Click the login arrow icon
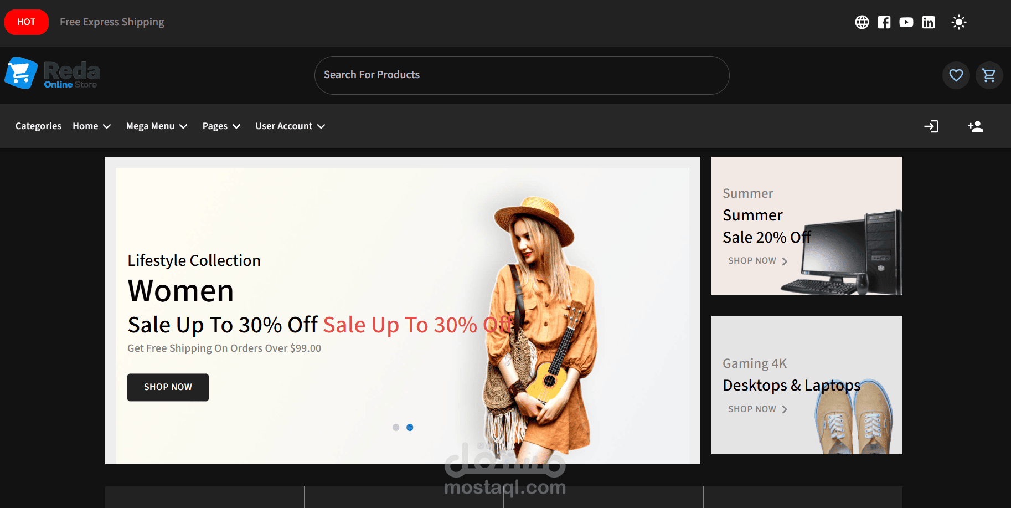The height and width of the screenshot is (508, 1011). click(x=931, y=126)
